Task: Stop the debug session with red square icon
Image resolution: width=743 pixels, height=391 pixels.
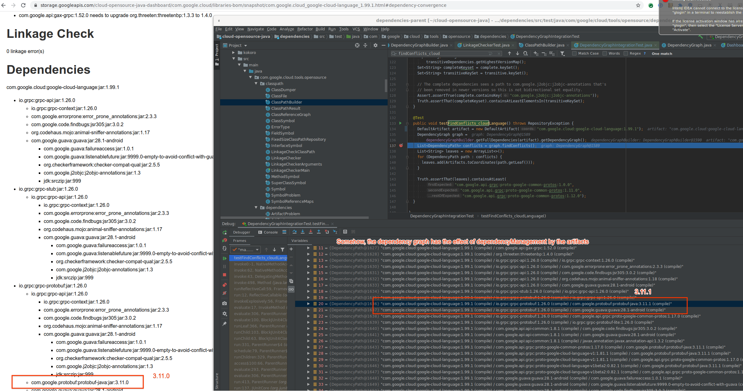Action: pos(225,275)
